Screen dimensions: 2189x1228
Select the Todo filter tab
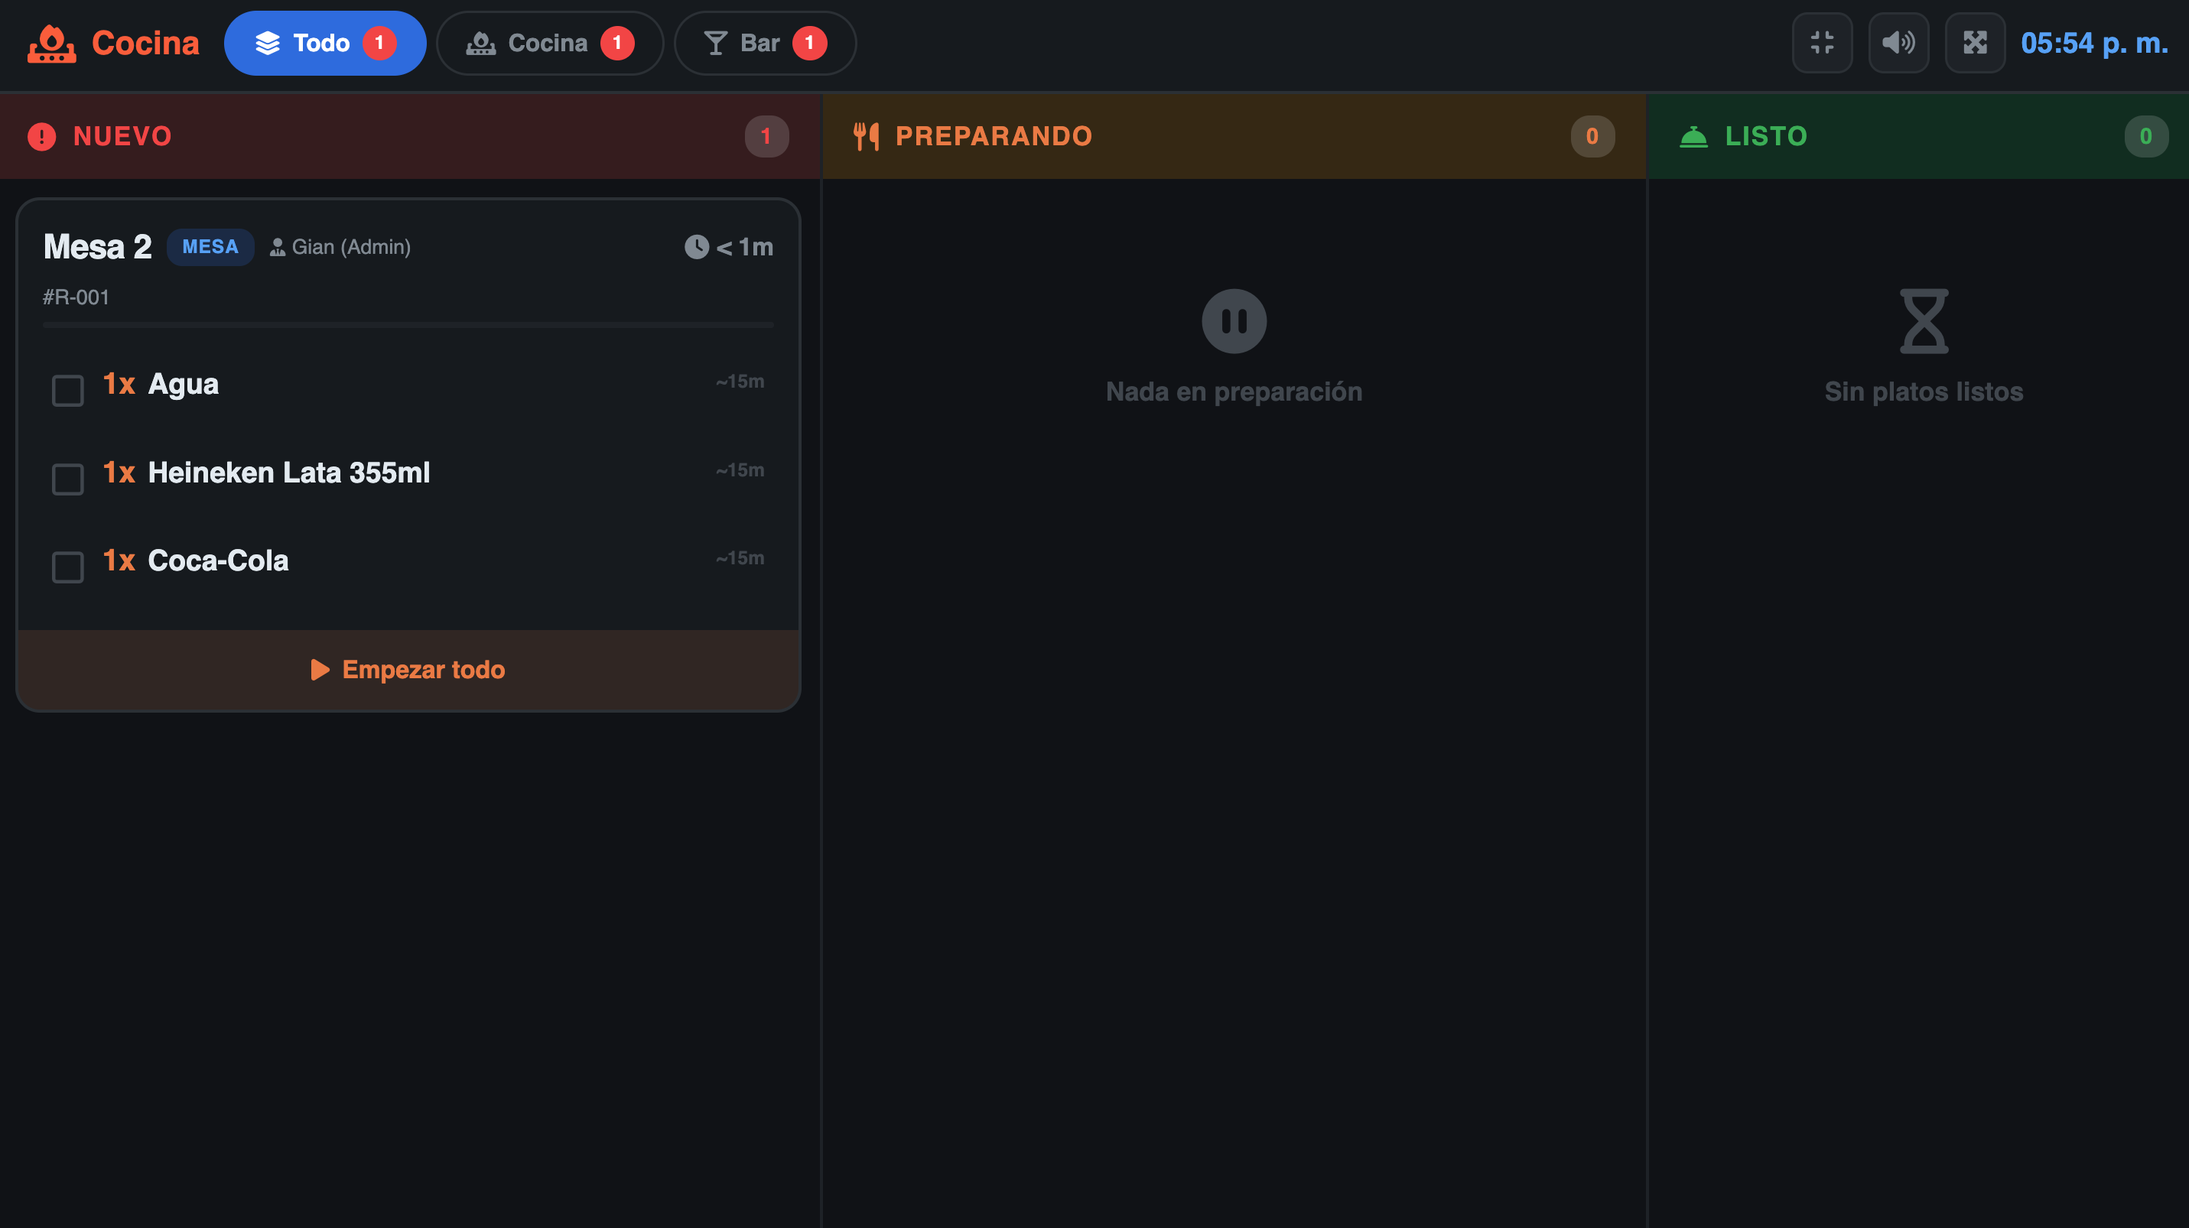pyautogui.click(x=324, y=44)
